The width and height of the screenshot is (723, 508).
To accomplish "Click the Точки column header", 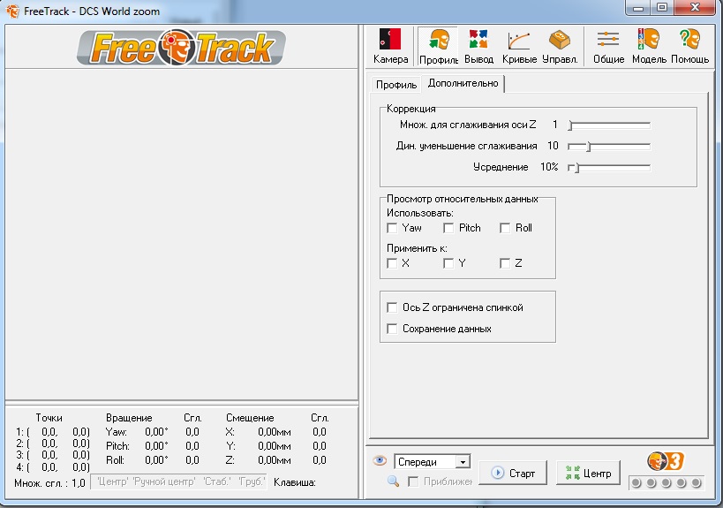I will pos(49,418).
